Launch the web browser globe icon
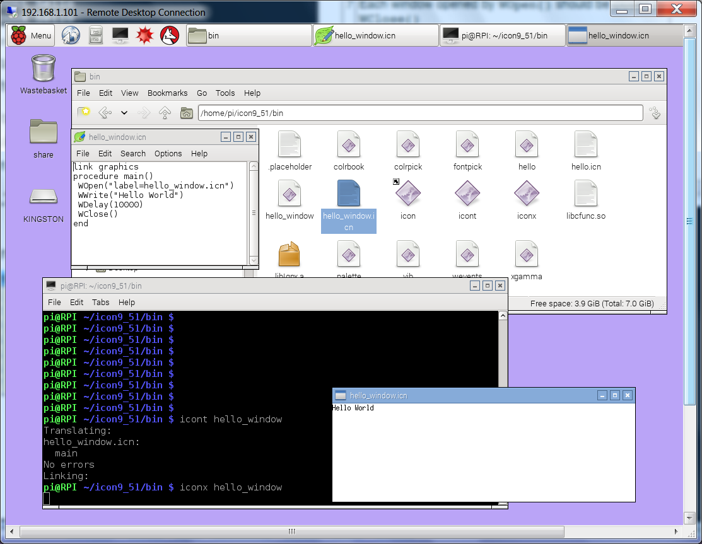 point(71,35)
